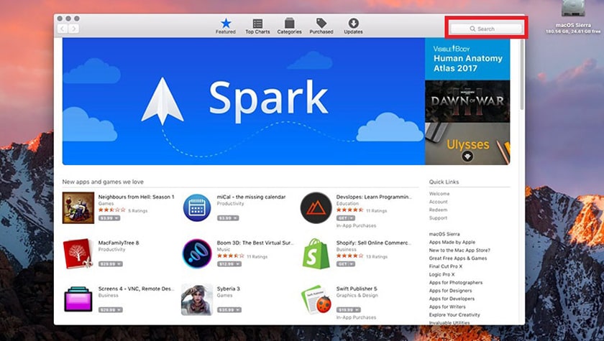The image size is (604, 341).
Task: Open the Logic Pro X link
Action: [441, 274]
